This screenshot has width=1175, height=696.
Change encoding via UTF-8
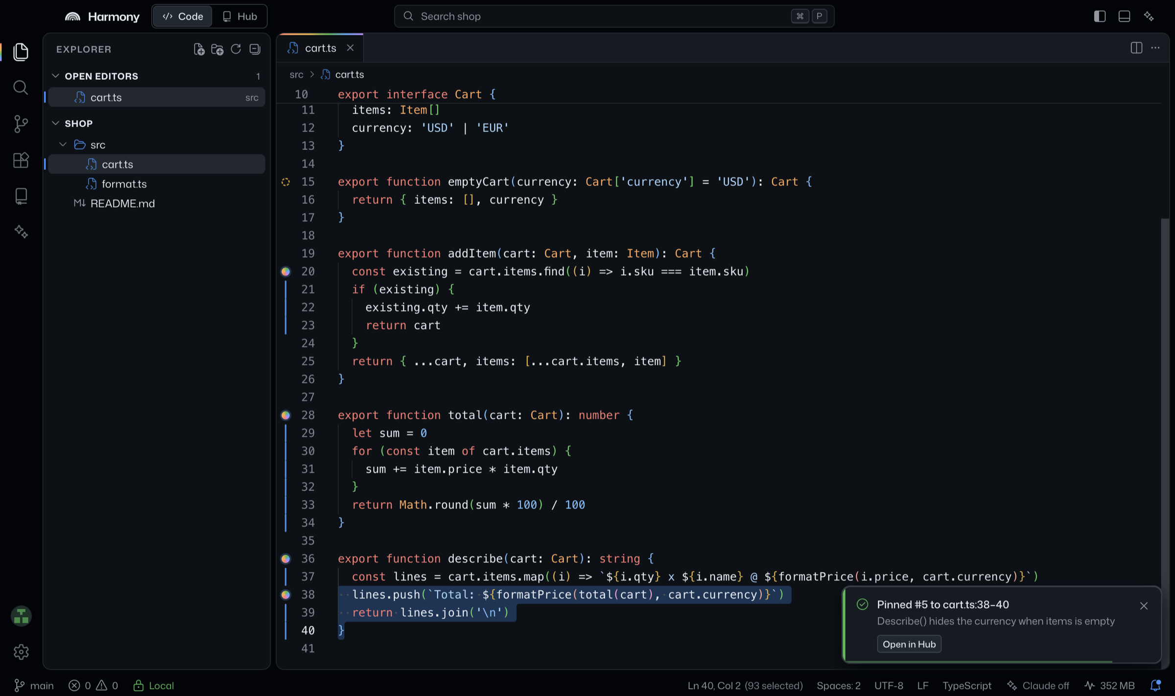coord(889,685)
